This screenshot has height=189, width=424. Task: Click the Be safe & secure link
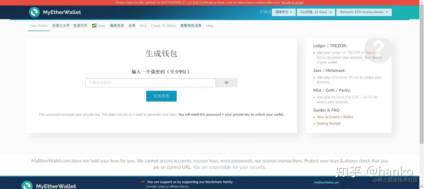click(292, 3)
